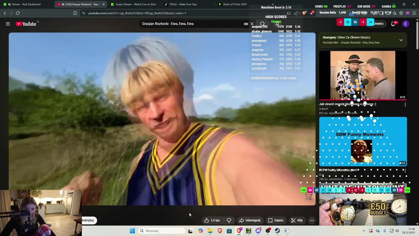
Task: Go back in the browser
Action: click(5, 13)
